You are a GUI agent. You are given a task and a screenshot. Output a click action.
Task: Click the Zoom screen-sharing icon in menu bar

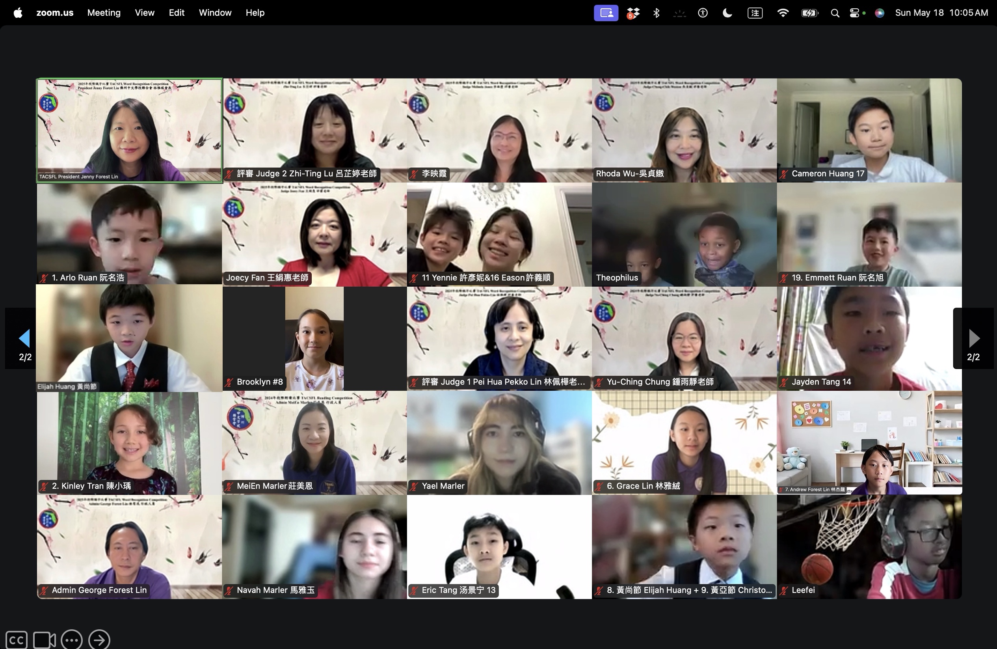pyautogui.click(x=606, y=13)
